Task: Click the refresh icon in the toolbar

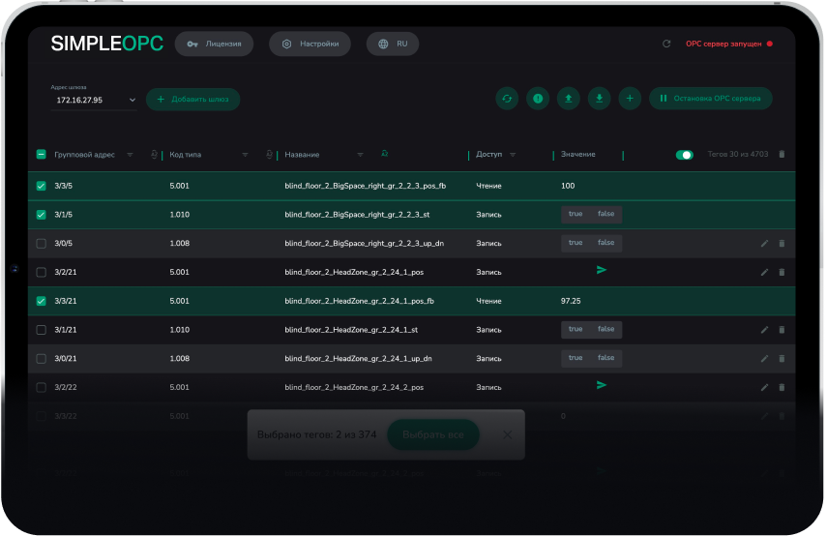Action: (x=507, y=98)
